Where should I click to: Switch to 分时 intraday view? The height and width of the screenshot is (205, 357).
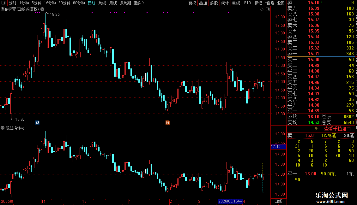click(x=13, y=3)
